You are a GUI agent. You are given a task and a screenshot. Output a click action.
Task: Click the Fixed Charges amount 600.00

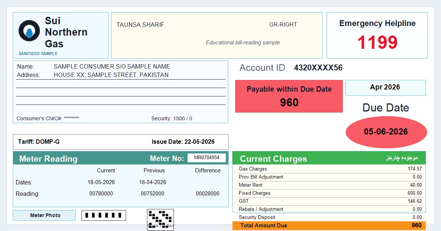tap(415, 193)
